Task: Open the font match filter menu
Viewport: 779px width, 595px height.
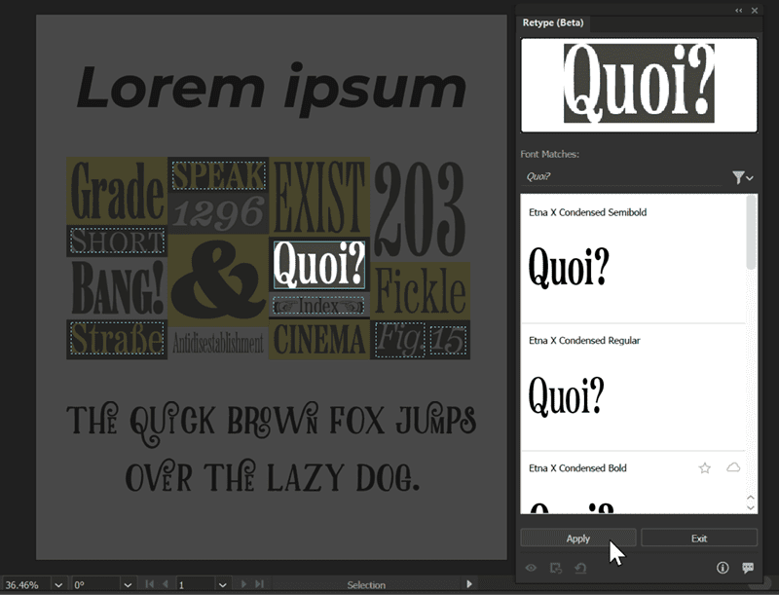Action: click(742, 177)
